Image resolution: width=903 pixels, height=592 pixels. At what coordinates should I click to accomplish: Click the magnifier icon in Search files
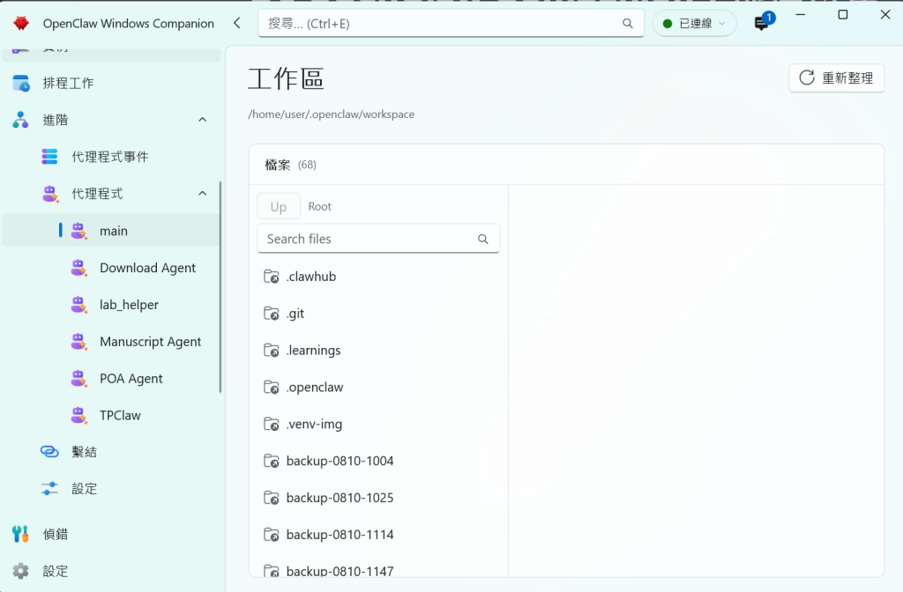[x=483, y=239]
